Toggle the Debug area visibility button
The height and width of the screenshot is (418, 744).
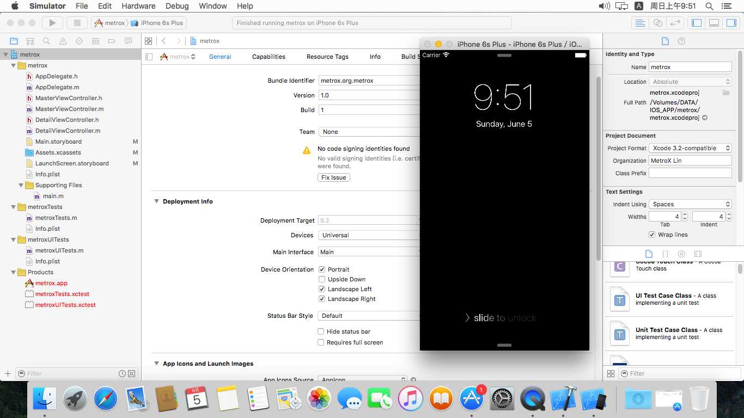714,23
